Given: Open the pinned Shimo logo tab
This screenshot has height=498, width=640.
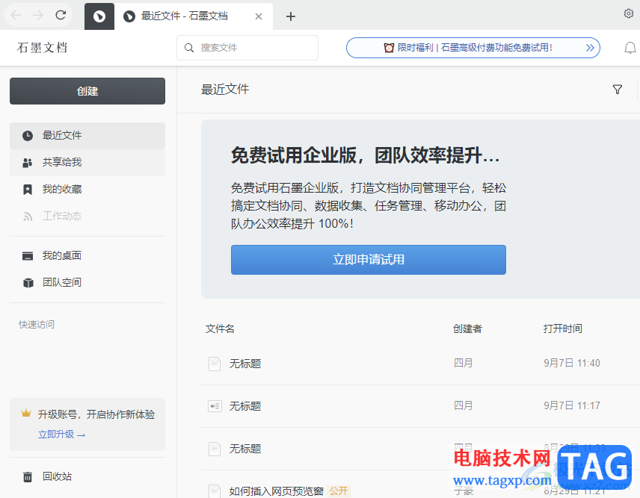Looking at the screenshot, I should coord(99,16).
